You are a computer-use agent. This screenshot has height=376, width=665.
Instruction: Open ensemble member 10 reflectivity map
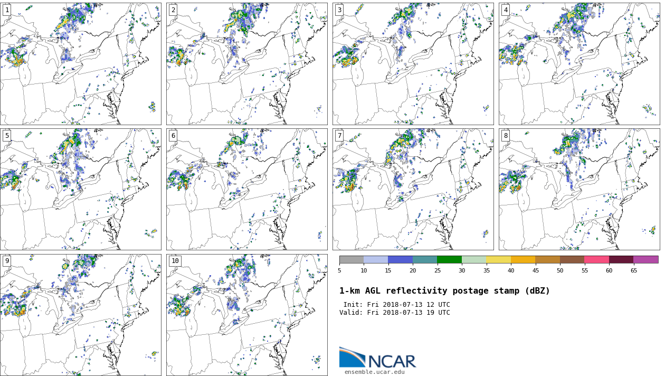247,315
